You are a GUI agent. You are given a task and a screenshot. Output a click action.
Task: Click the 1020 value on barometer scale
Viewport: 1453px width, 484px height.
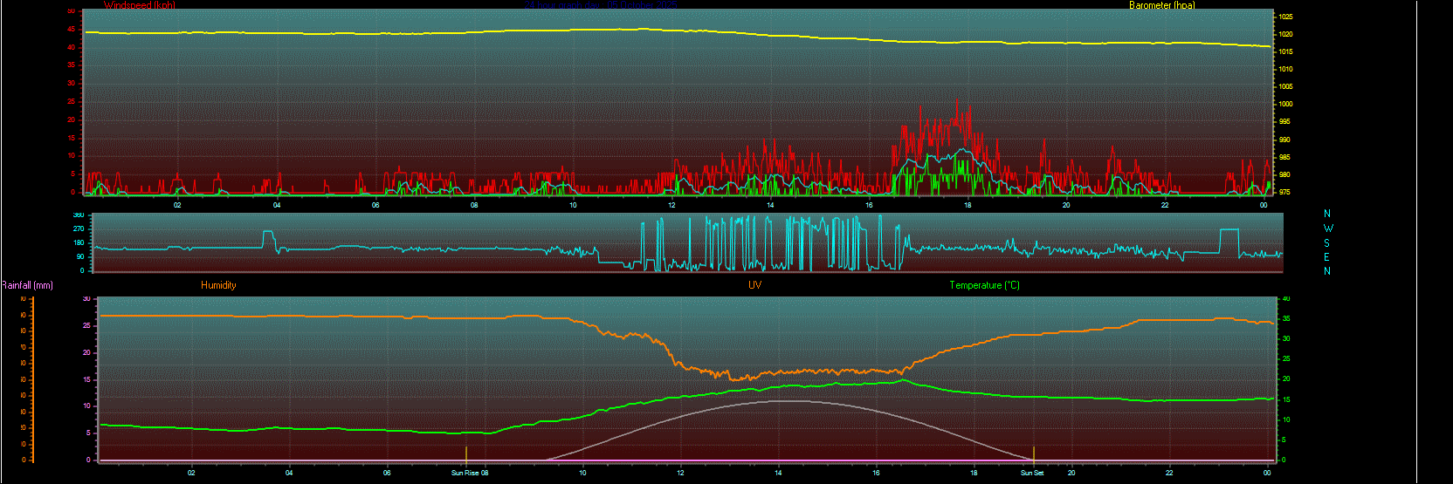pyautogui.click(x=1286, y=35)
